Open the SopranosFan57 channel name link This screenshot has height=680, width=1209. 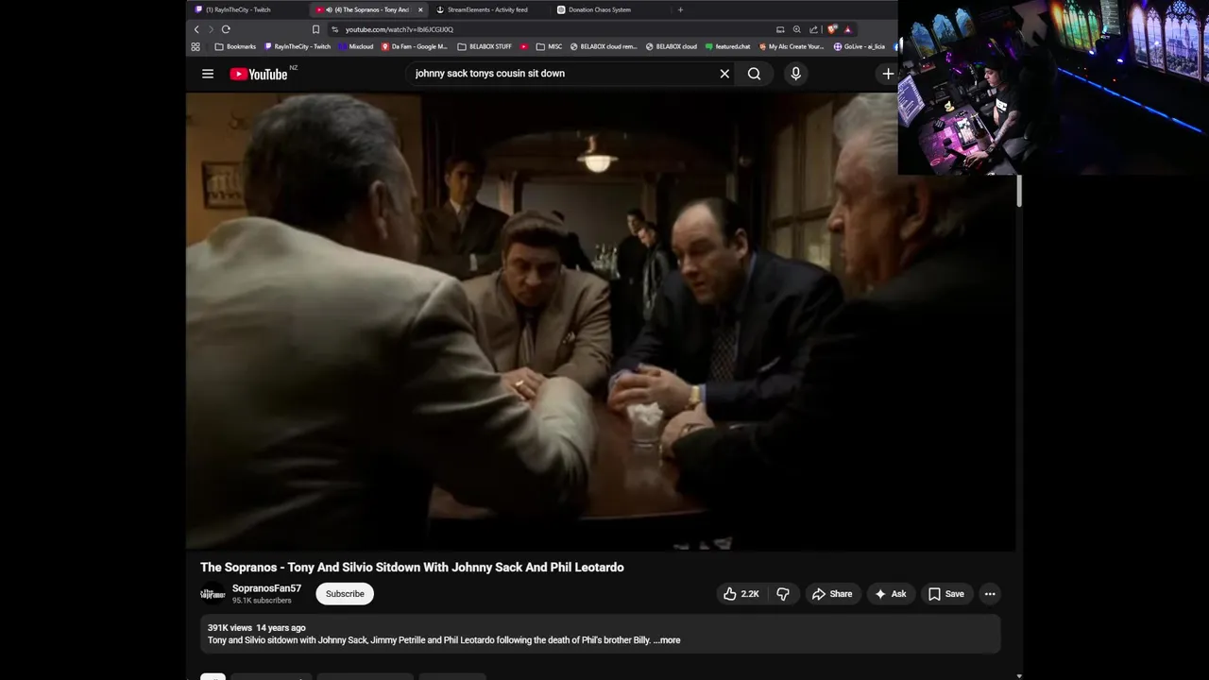click(266, 588)
